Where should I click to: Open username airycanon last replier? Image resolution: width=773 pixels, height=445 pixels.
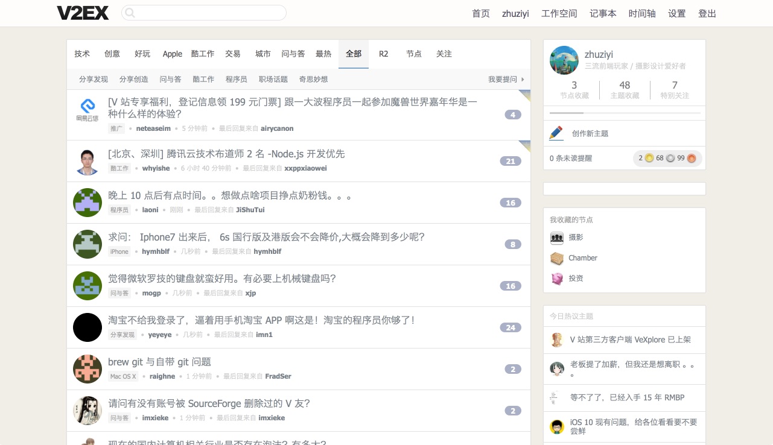point(278,128)
